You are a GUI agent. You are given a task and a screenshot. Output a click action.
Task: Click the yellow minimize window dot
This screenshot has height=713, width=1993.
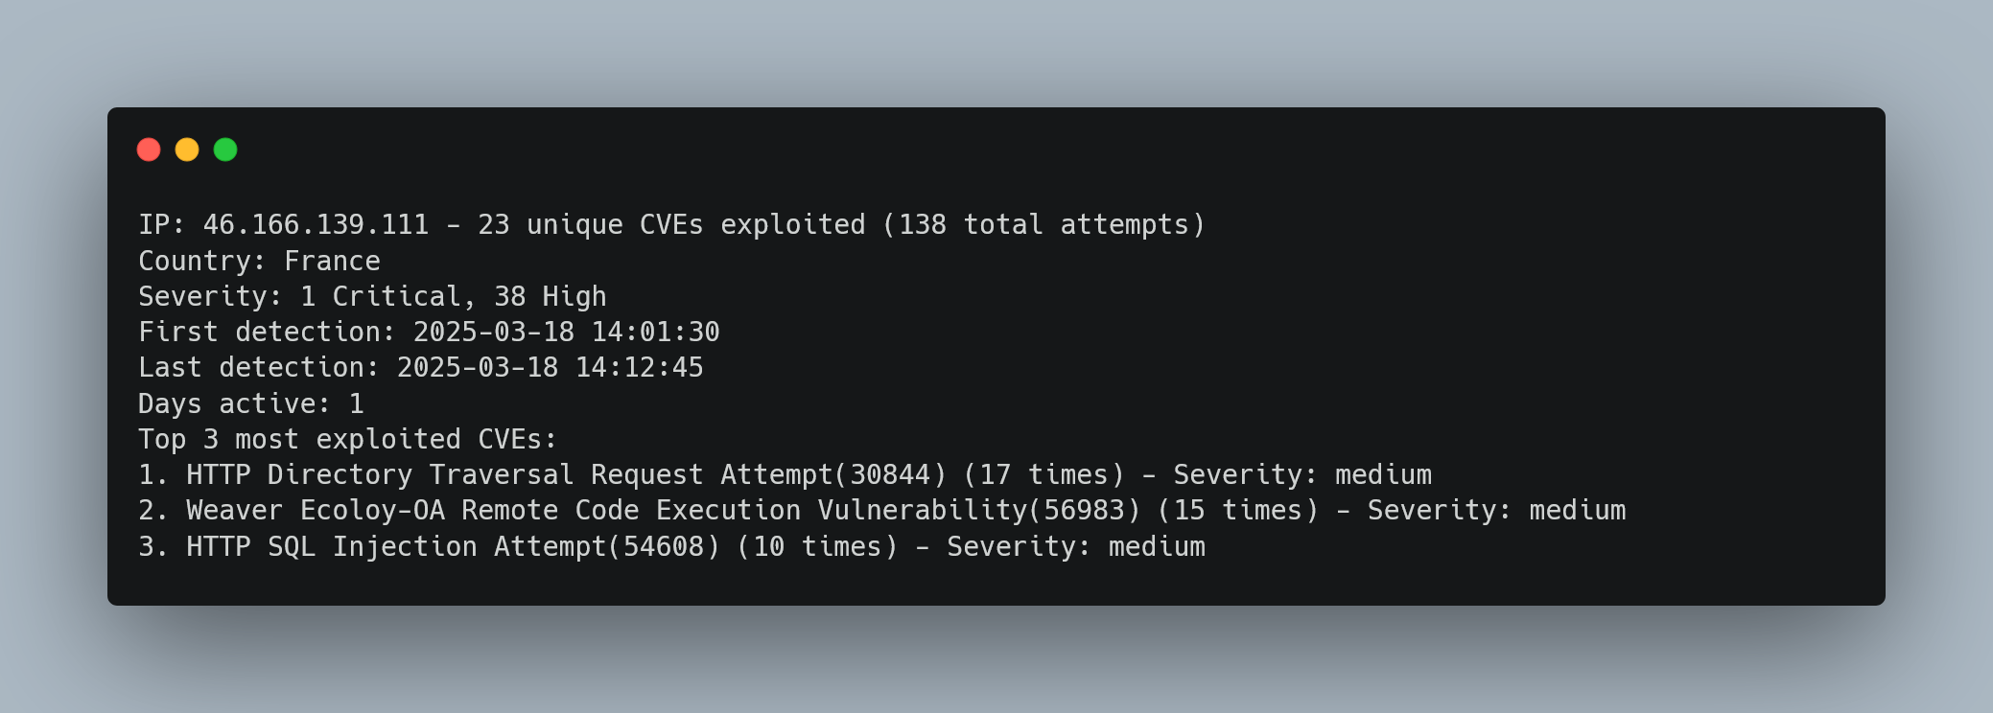tap(187, 149)
